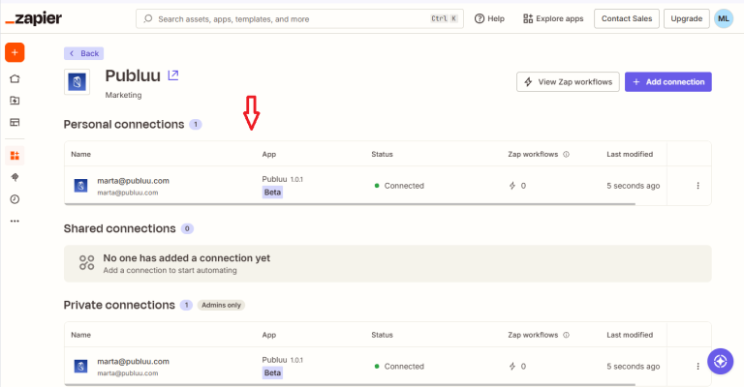This screenshot has height=387, width=744.
Task: Click Last modified header in Private table
Action: click(630, 335)
